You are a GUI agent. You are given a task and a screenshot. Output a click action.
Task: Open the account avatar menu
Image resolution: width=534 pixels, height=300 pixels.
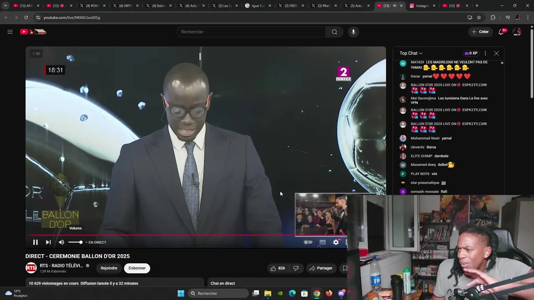pos(517,32)
